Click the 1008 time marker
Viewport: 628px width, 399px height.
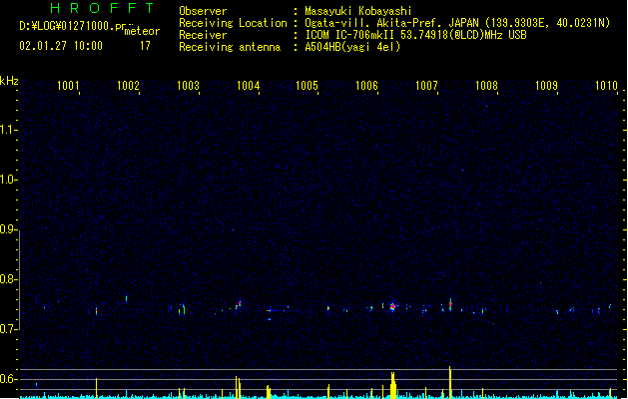486,85
